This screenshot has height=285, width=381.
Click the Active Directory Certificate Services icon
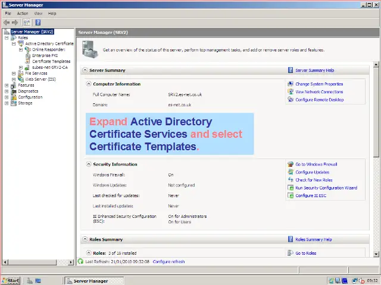(x=21, y=43)
